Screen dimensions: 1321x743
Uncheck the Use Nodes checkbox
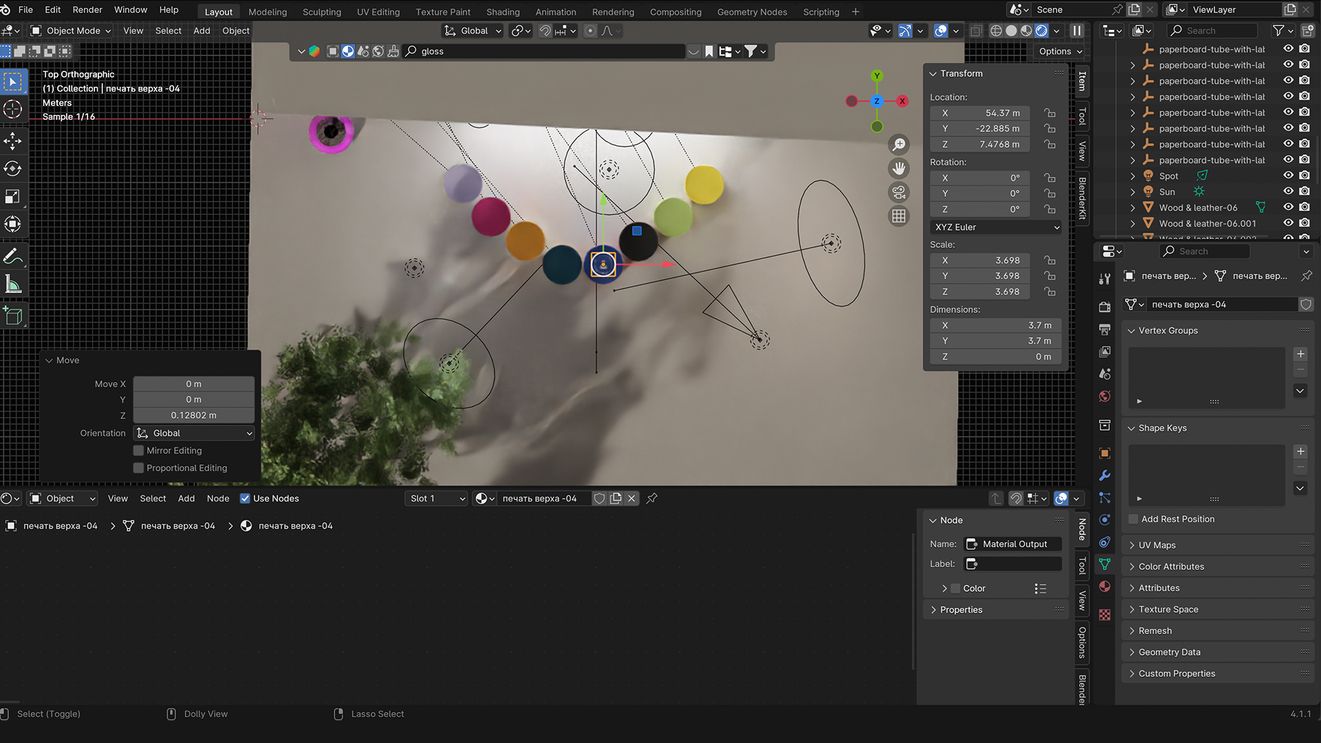coord(245,499)
